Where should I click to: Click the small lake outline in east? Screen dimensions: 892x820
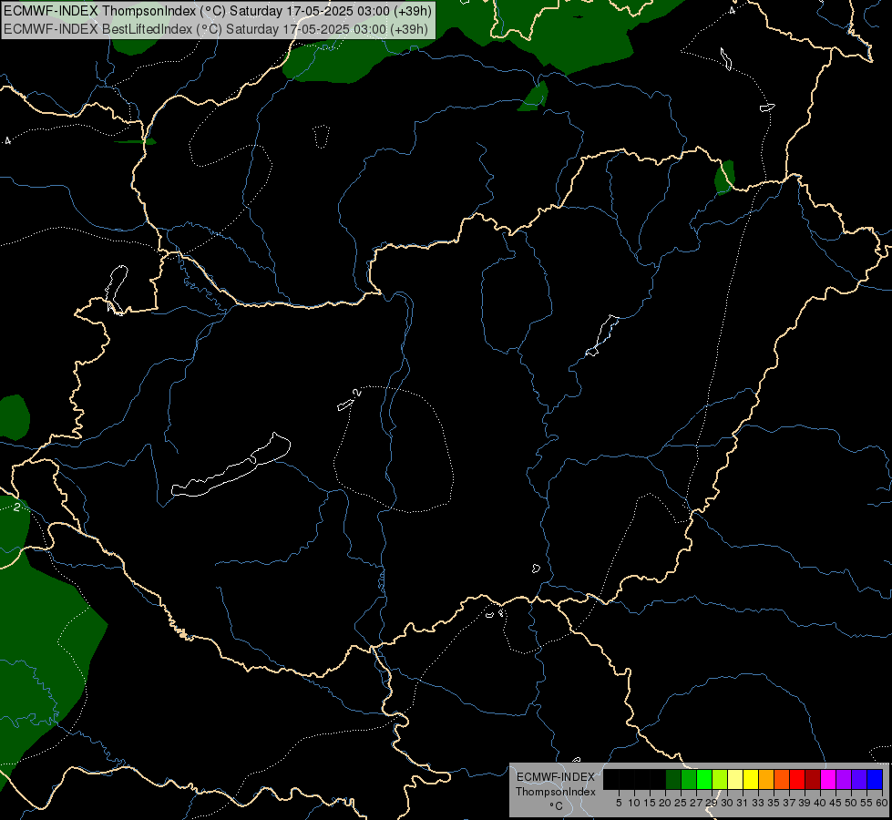(602, 335)
